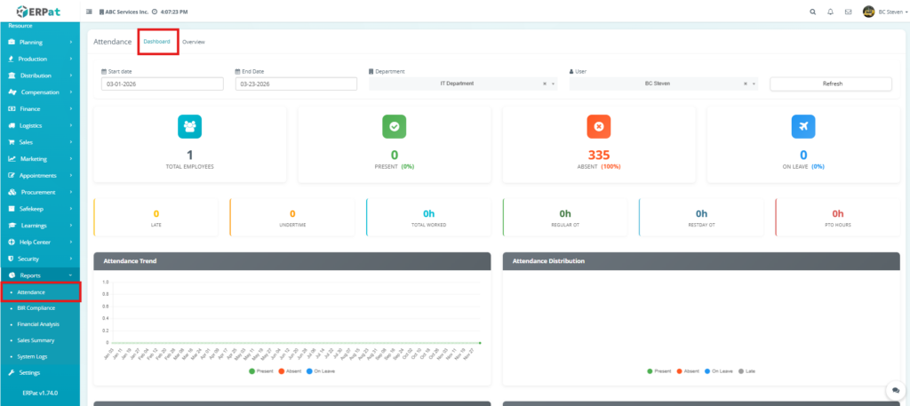
Task: Open the chat bubble icon at bottom right
Action: click(894, 391)
